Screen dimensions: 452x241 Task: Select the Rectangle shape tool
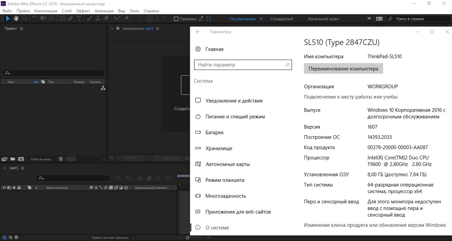click(x=62, y=19)
